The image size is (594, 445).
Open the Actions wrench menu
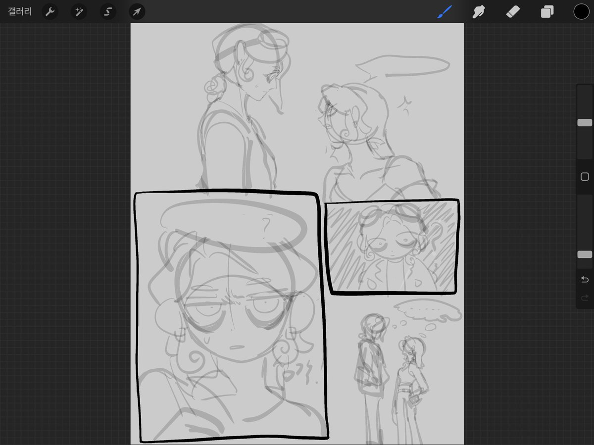50,11
